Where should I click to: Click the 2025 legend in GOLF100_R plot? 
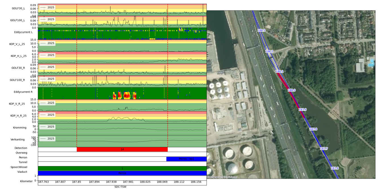(47, 79)
